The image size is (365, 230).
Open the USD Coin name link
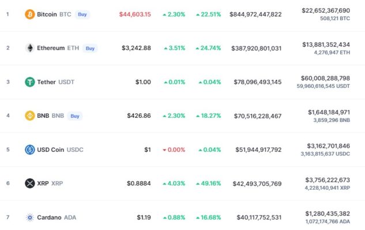[x=60, y=149]
